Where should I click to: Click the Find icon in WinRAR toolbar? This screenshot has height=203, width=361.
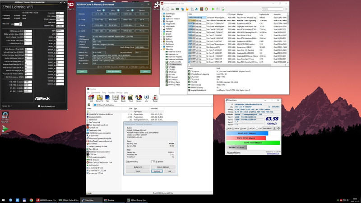[x=130, y=98]
